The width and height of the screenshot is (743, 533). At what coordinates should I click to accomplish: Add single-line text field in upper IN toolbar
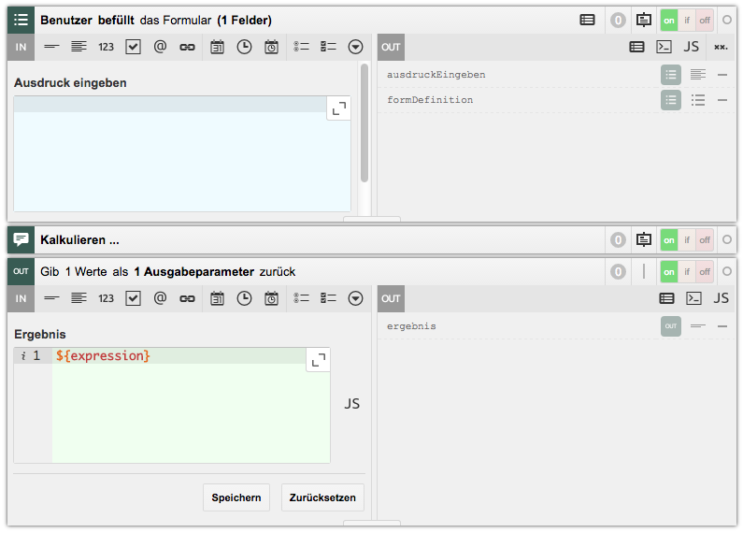click(x=51, y=47)
